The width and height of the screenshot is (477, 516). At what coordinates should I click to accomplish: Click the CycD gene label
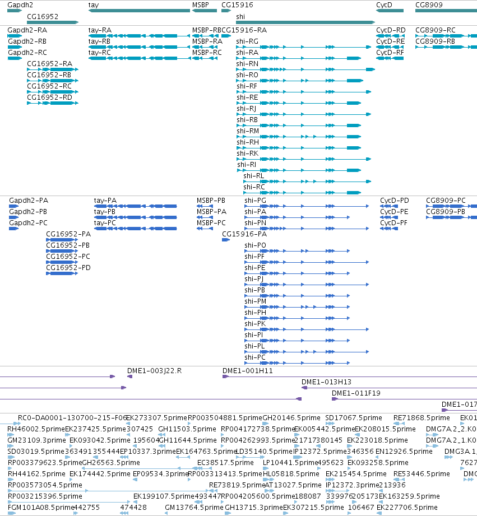point(384,5)
